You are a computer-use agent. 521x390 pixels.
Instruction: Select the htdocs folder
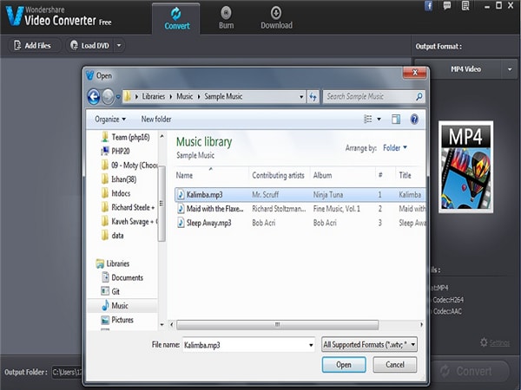[116, 193]
